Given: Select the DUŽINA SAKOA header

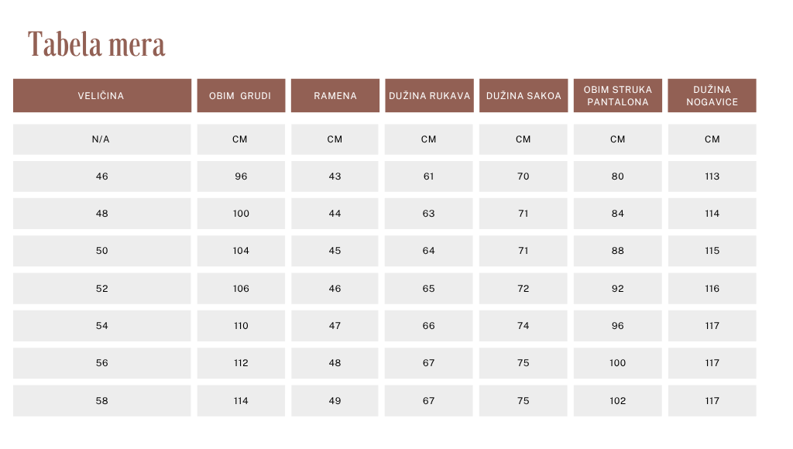Looking at the screenshot, I should click(524, 95).
